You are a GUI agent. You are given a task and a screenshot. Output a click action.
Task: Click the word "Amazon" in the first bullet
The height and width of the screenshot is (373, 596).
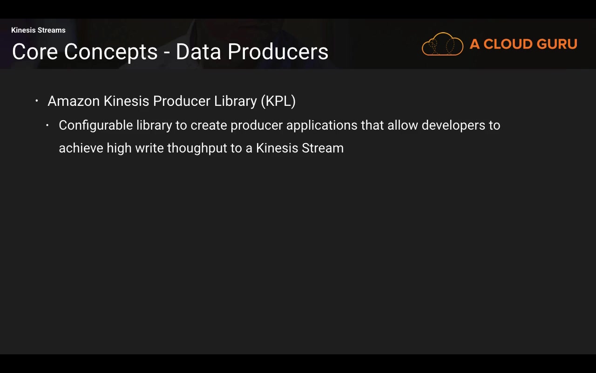(74, 101)
